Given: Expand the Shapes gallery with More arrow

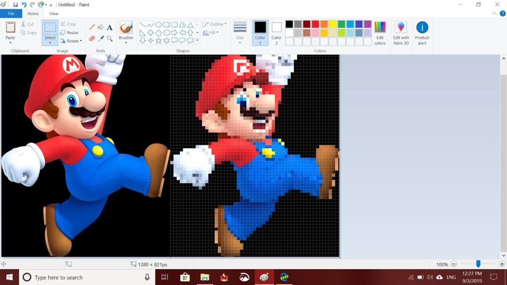Looking at the screenshot, I should point(197,41).
